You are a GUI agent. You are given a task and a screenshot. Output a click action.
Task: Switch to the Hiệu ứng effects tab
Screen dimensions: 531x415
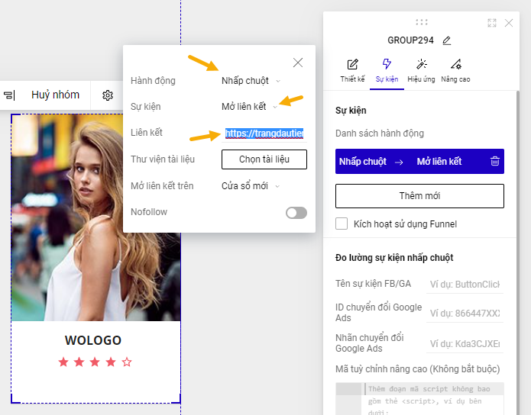pyautogui.click(x=421, y=70)
